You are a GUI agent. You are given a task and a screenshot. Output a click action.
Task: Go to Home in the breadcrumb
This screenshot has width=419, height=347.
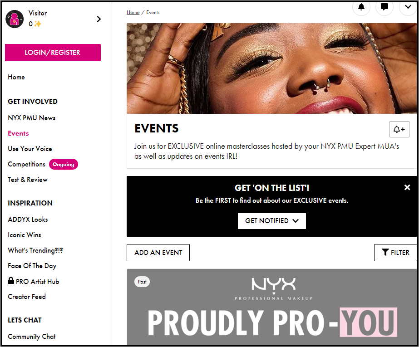click(x=133, y=13)
